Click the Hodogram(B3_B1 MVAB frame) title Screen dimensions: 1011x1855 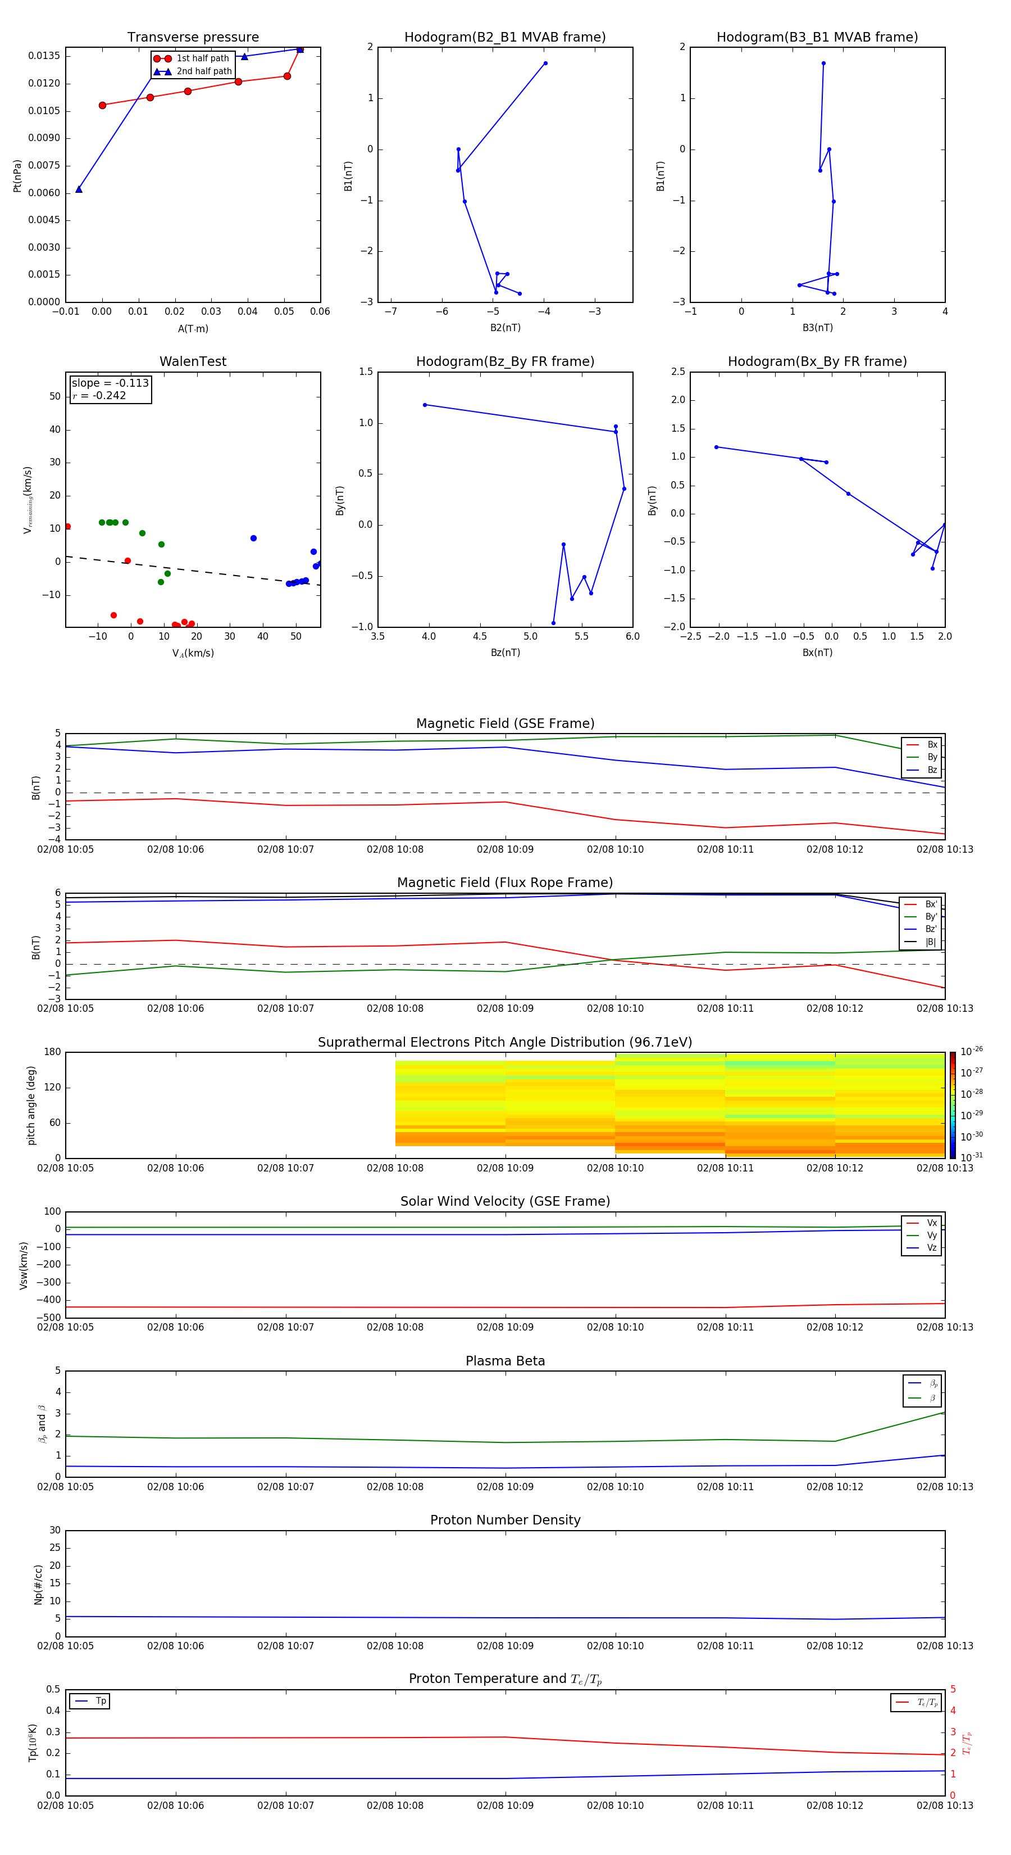[x=817, y=38]
